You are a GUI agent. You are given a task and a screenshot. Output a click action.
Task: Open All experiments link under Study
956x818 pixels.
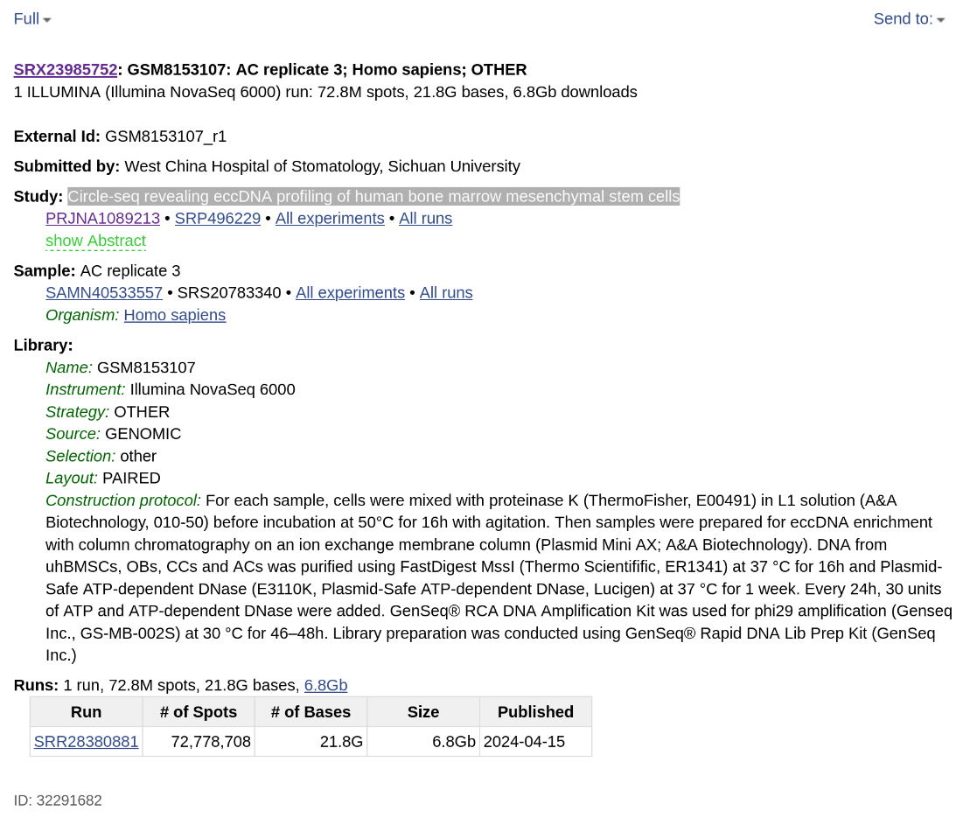click(330, 219)
